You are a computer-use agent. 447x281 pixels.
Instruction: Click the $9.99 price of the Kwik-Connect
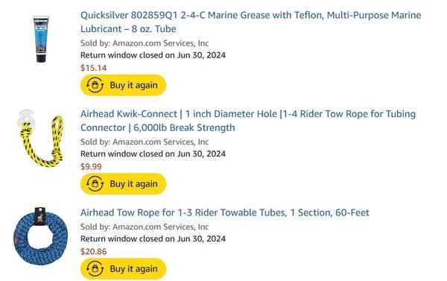(x=91, y=167)
